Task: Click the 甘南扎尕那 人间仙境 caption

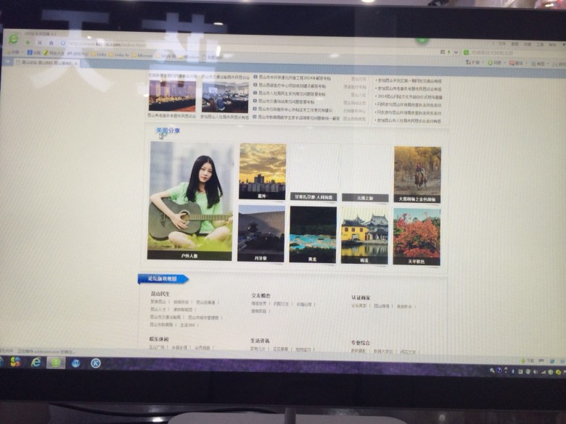Action: (x=313, y=197)
